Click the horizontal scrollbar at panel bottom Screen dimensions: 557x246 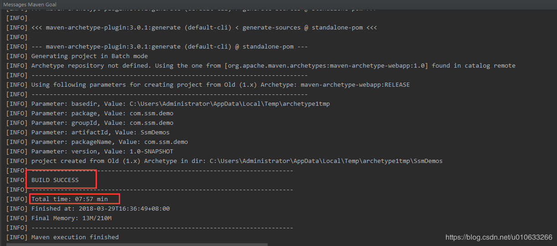[137, 245]
